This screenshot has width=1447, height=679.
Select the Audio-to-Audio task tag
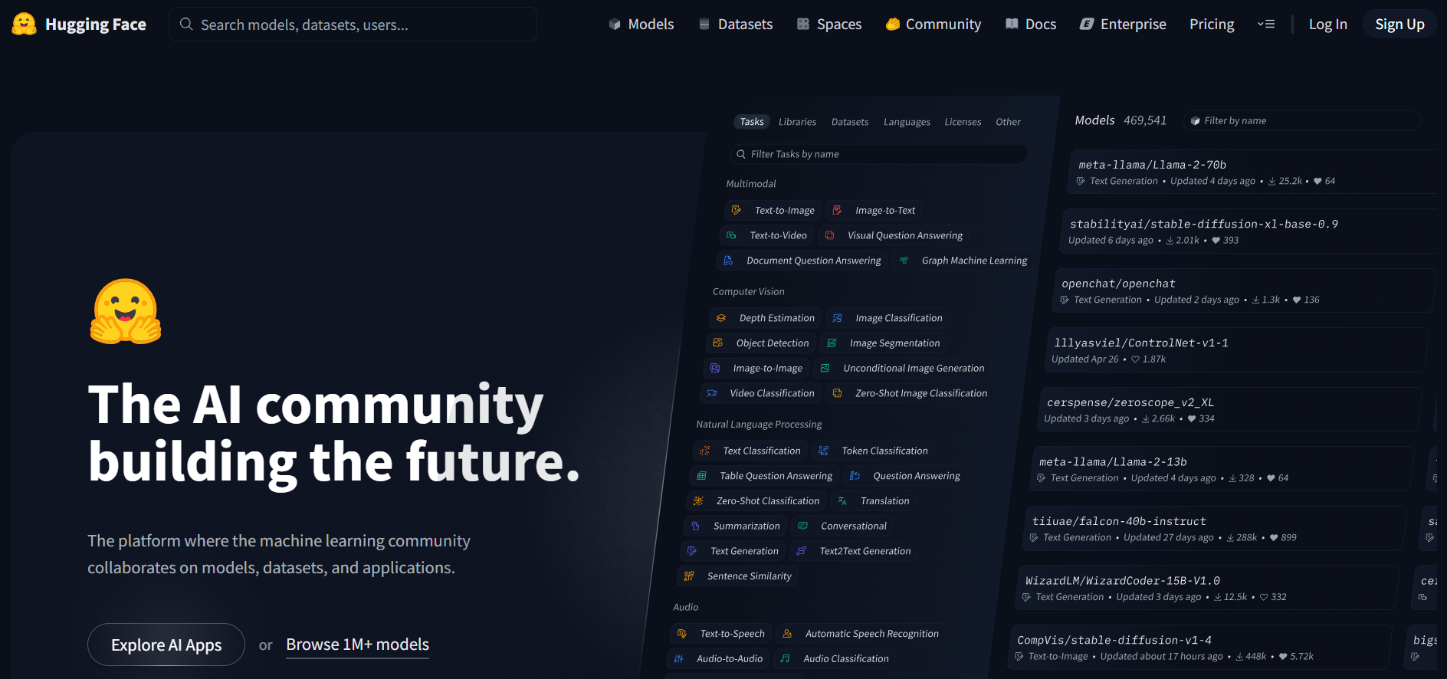pyautogui.click(x=718, y=658)
